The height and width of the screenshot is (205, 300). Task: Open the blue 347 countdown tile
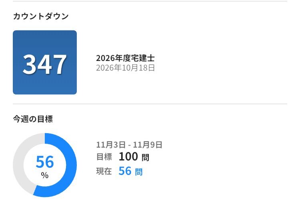click(45, 63)
